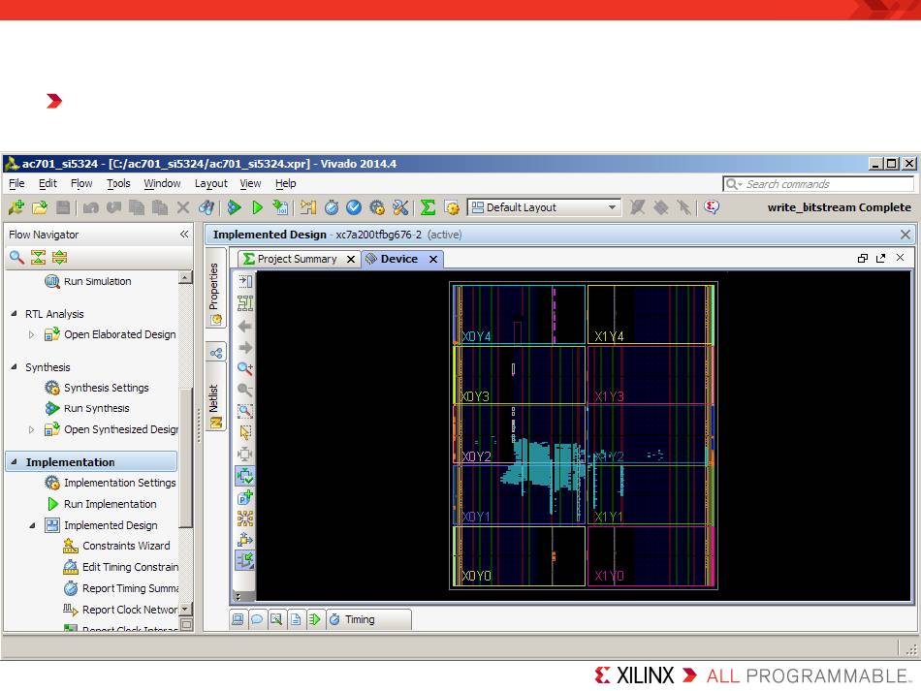Open the Tools menu

tap(118, 183)
